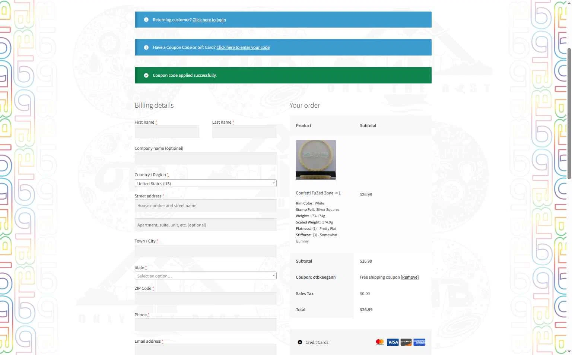Click the Mastercard logo icon
This screenshot has height=355, width=572.
(x=380, y=342)
